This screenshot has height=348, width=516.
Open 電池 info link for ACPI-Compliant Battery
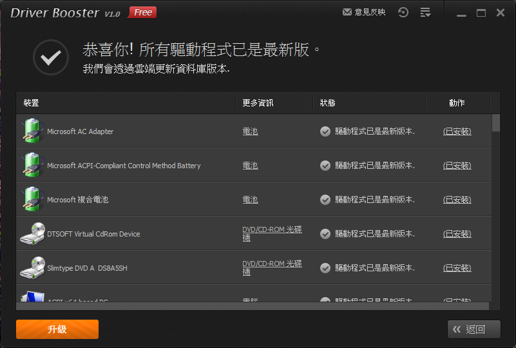click(x=250, y=166)
